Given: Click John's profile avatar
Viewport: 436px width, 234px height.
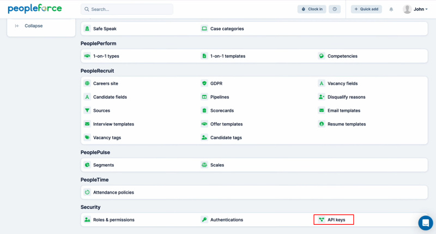Looking at the screenshot, I should [x=407, y=9].
